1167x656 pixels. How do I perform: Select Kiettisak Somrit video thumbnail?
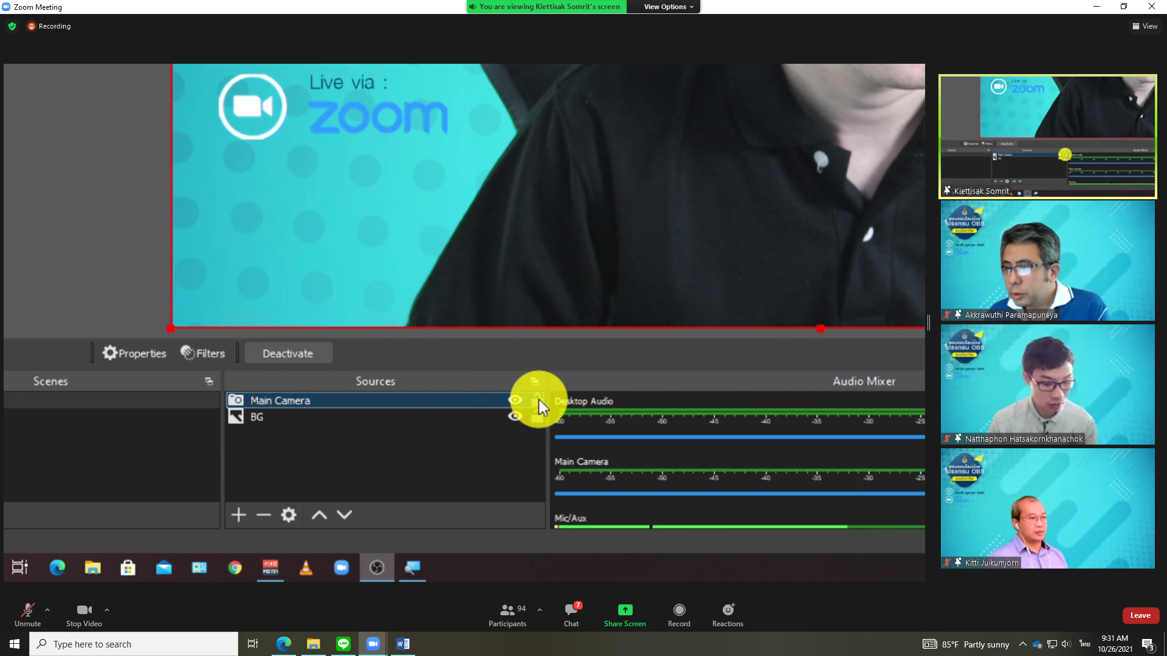point(1047,137)
